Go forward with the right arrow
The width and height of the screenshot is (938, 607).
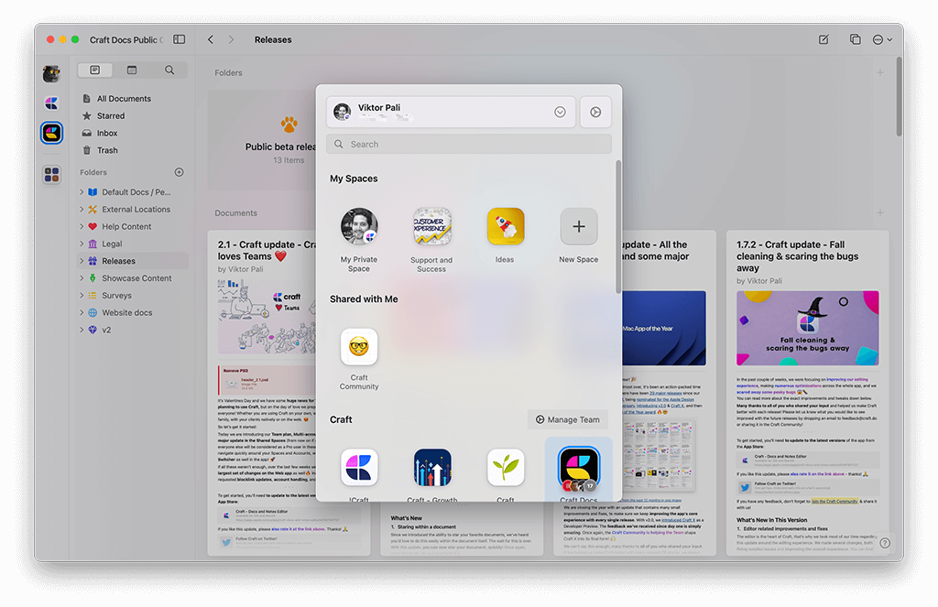231,39
